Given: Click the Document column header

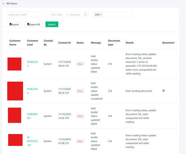Looking at the screenshot, I should (168, 43).
